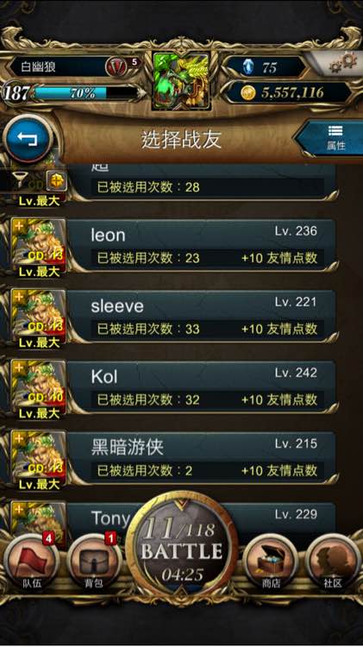Image resolution: width=363 pixels, height=647 pixels.
Task: Tap the blue diamond gem icon
Action: point(248,66)
